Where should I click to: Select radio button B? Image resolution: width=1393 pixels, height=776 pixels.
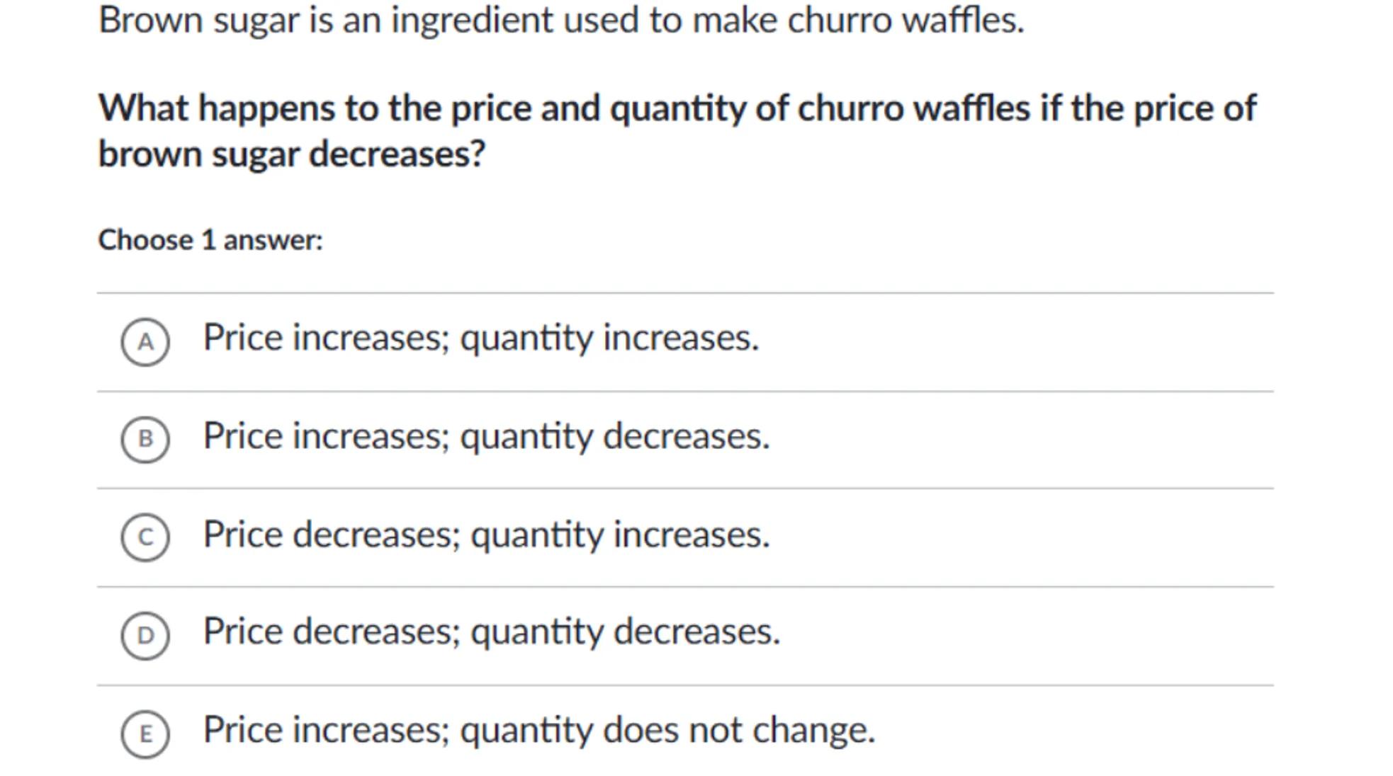coord(145,440)
